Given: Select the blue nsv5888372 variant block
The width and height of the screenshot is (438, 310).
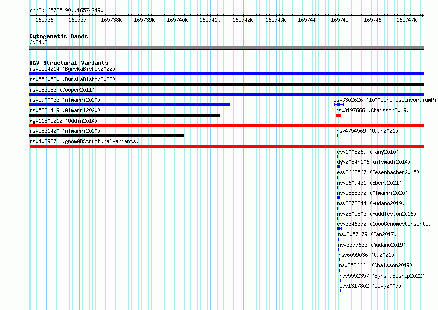Looking at the screenshot, I should coord(339,198).
